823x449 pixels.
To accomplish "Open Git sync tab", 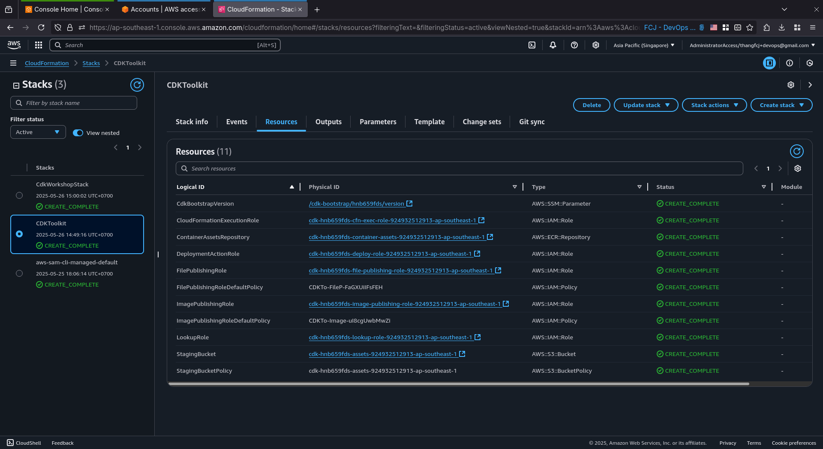I will (532, 122).
